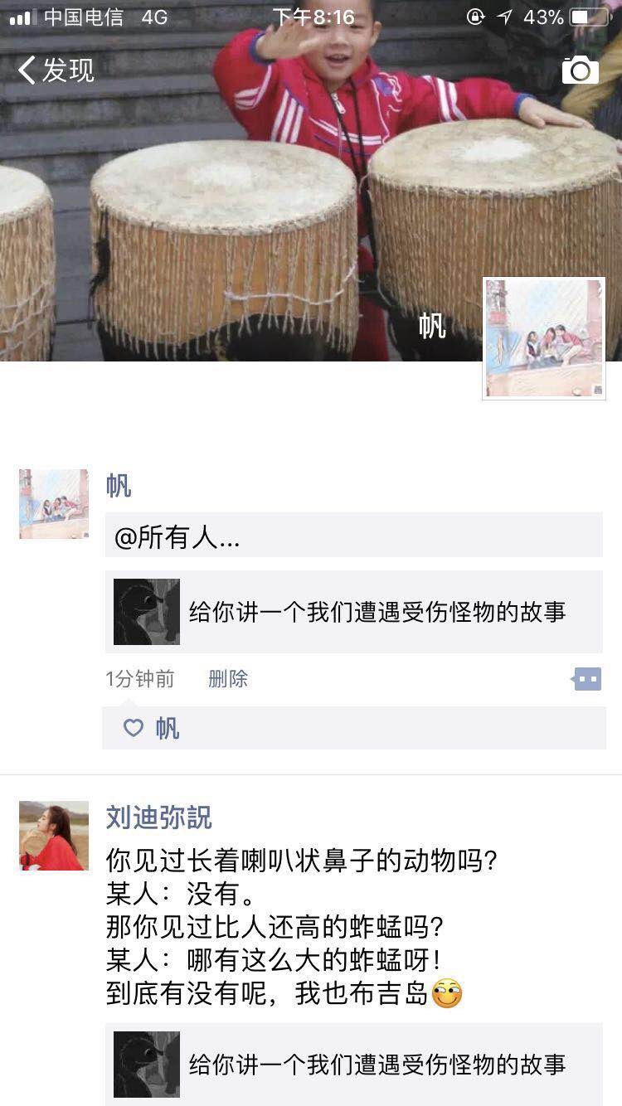Open profile avatar in cover header
622x1106 pixels.
(544, 338)
